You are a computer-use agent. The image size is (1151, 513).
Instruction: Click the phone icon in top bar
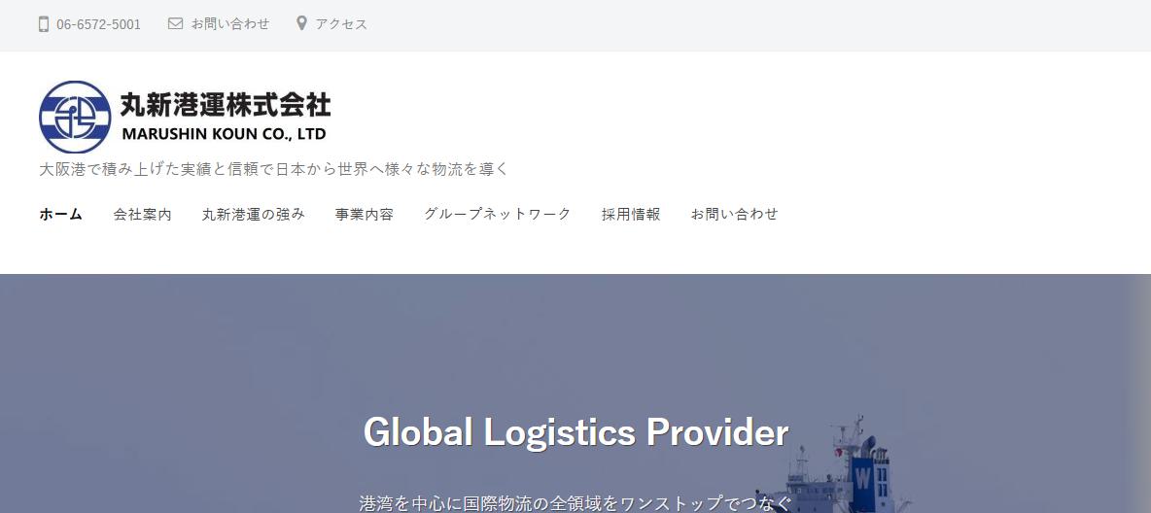[44, 24]
